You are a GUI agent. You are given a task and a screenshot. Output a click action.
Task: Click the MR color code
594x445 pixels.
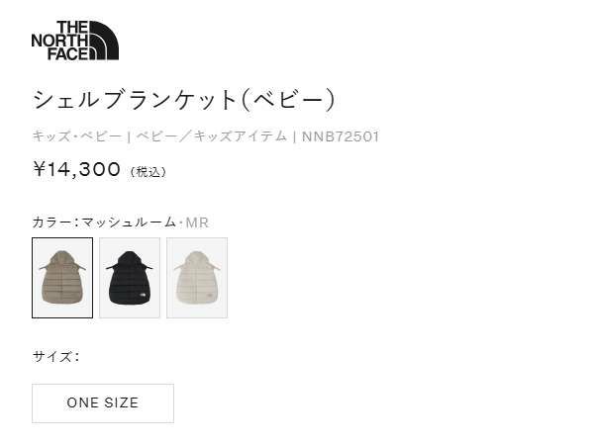197,222
